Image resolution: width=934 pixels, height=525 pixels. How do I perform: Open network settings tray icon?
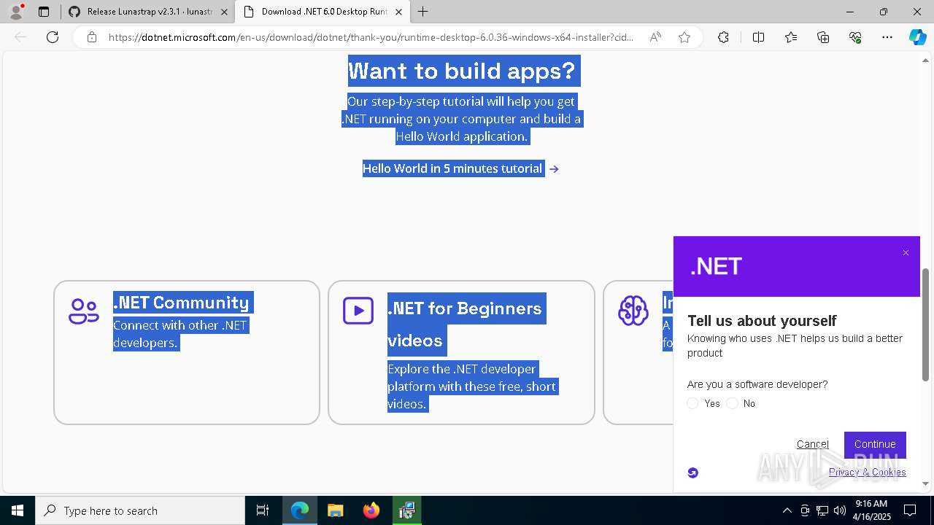pyautogui.click(x=822, y=510)
